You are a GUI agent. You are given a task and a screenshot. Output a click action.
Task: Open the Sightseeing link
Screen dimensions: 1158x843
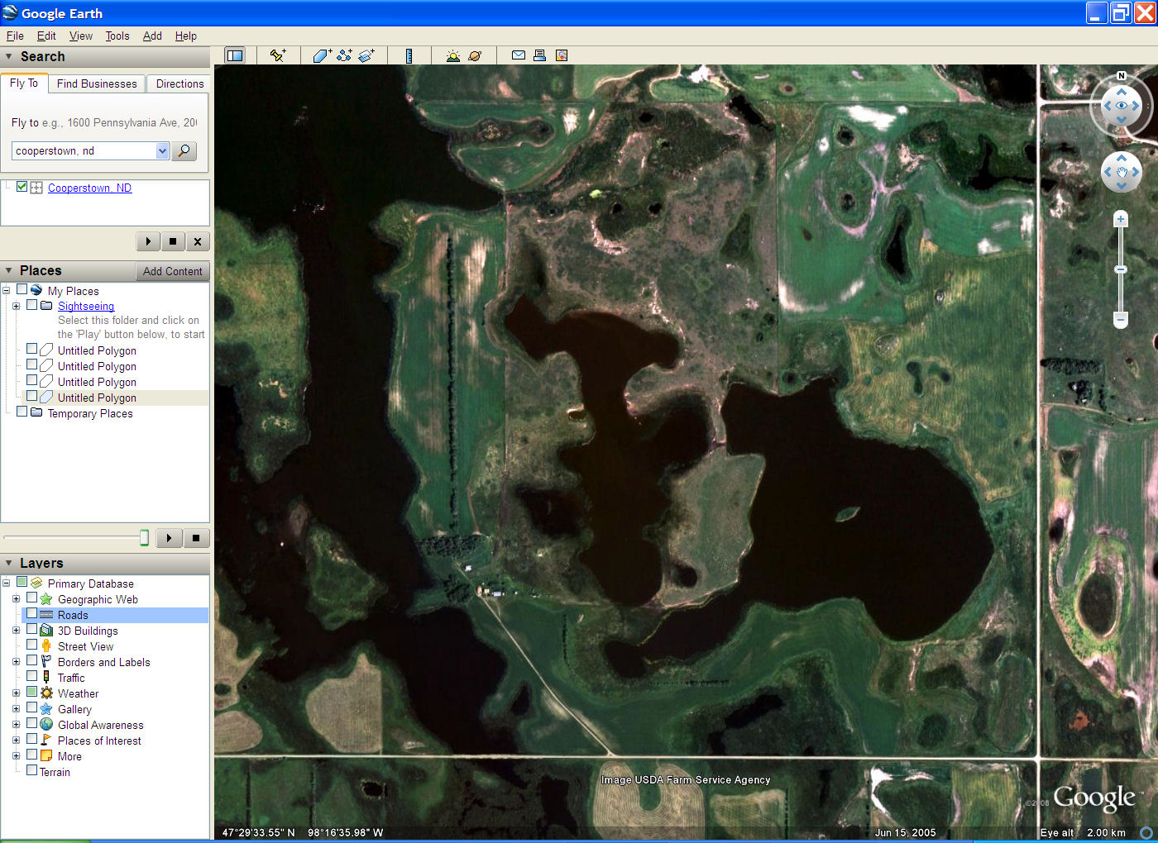click(86, 306)
